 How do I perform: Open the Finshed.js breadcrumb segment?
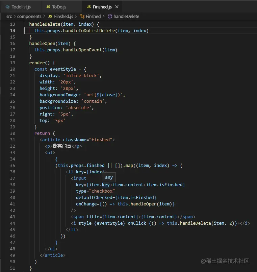tap(63, 17)
